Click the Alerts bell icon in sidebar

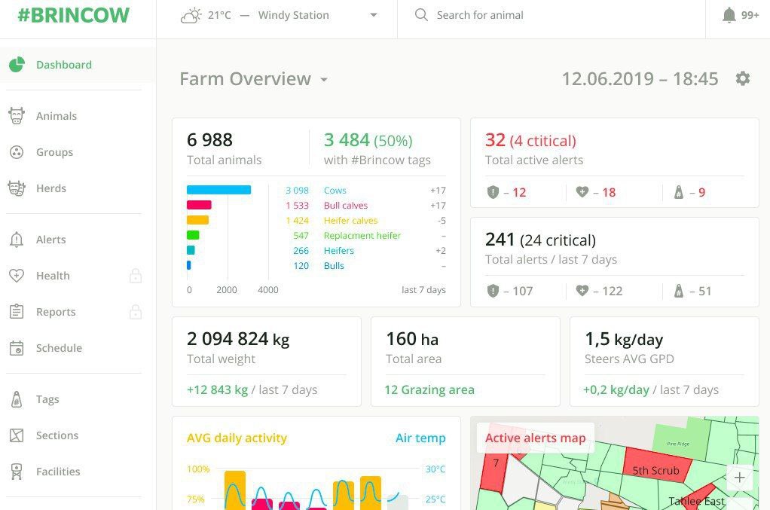pyautogui.click(x=17, y=240)
